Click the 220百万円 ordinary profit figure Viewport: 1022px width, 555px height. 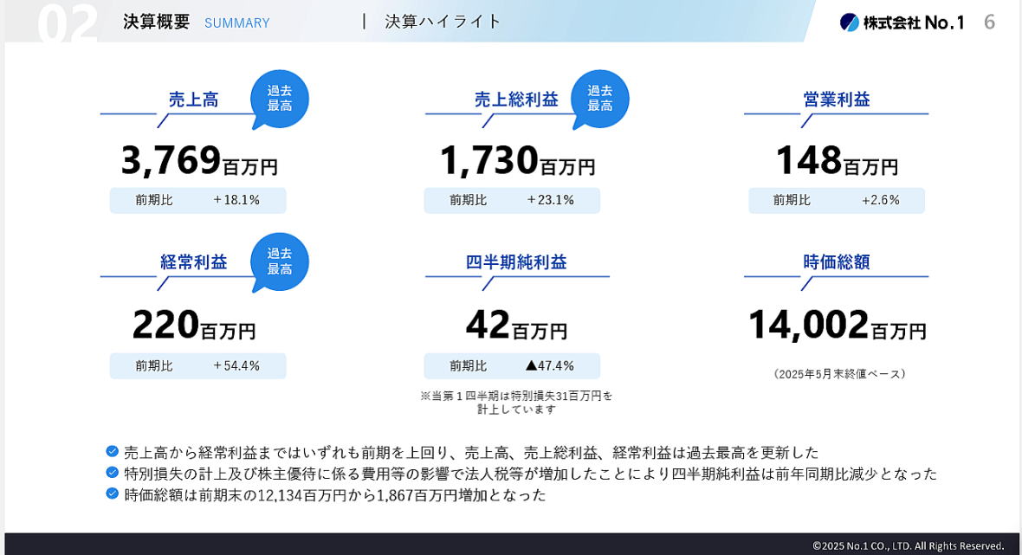click(x=194, y=325)
